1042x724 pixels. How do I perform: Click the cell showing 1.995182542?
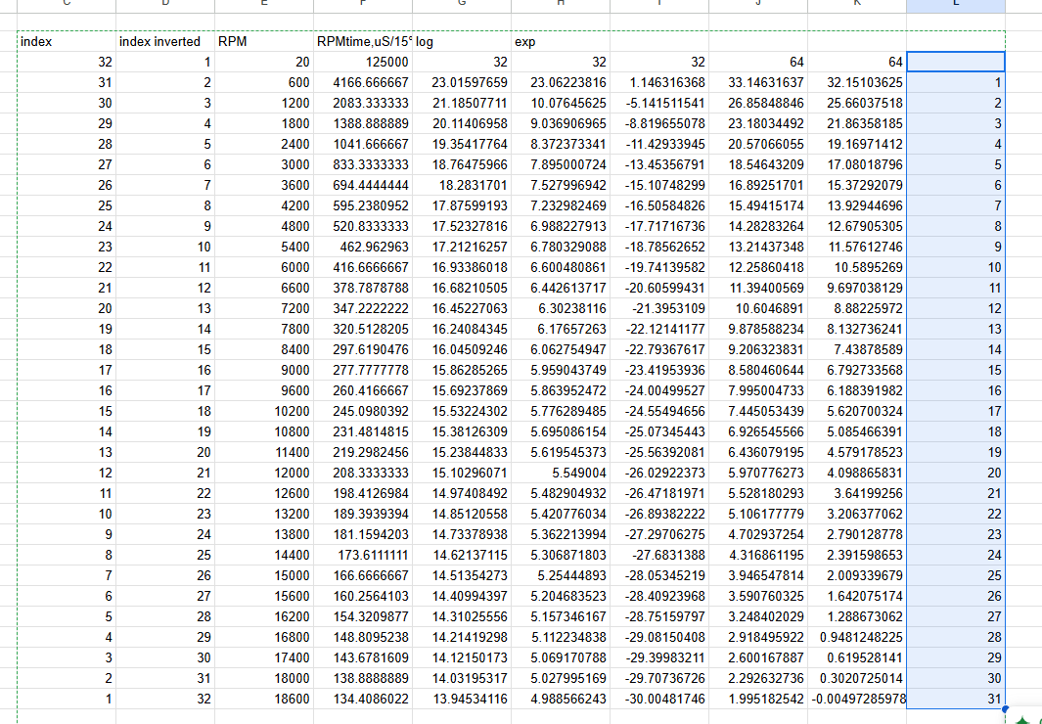tap(758, 699)
